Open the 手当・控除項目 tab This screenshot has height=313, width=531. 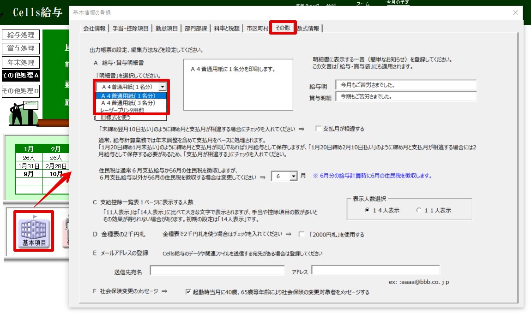[x=131, y=29]
